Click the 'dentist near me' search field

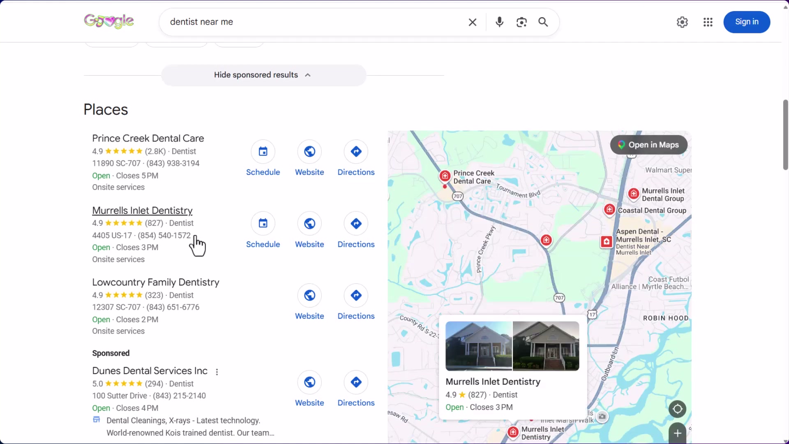pos(314,22)
